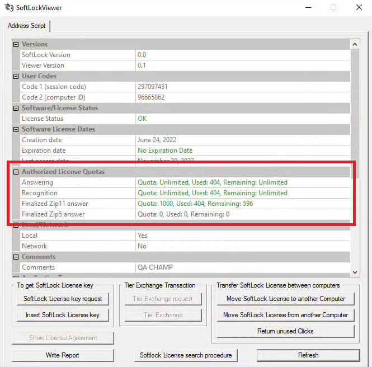The height and width of the screenshot is (367, 372).
Task: Click the value June 24, 2022
Action: pyautogui.click(x=157, y=140)
